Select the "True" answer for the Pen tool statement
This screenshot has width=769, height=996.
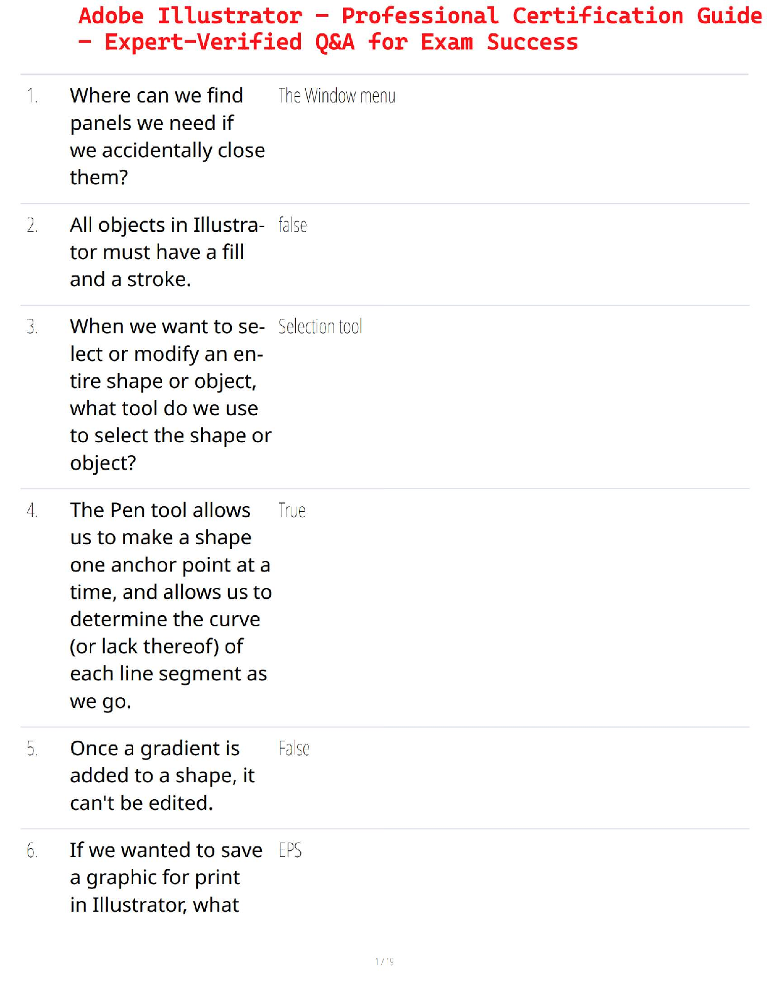pos(292,511)
